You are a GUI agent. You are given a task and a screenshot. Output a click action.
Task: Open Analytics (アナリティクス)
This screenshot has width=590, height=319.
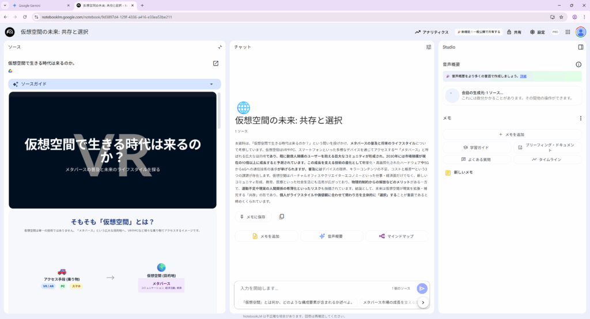click(x=432, y=32)
